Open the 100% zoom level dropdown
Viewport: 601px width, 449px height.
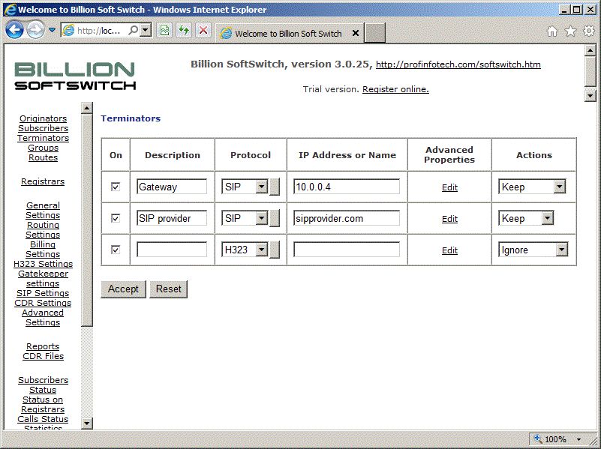(x=578, y=439)
